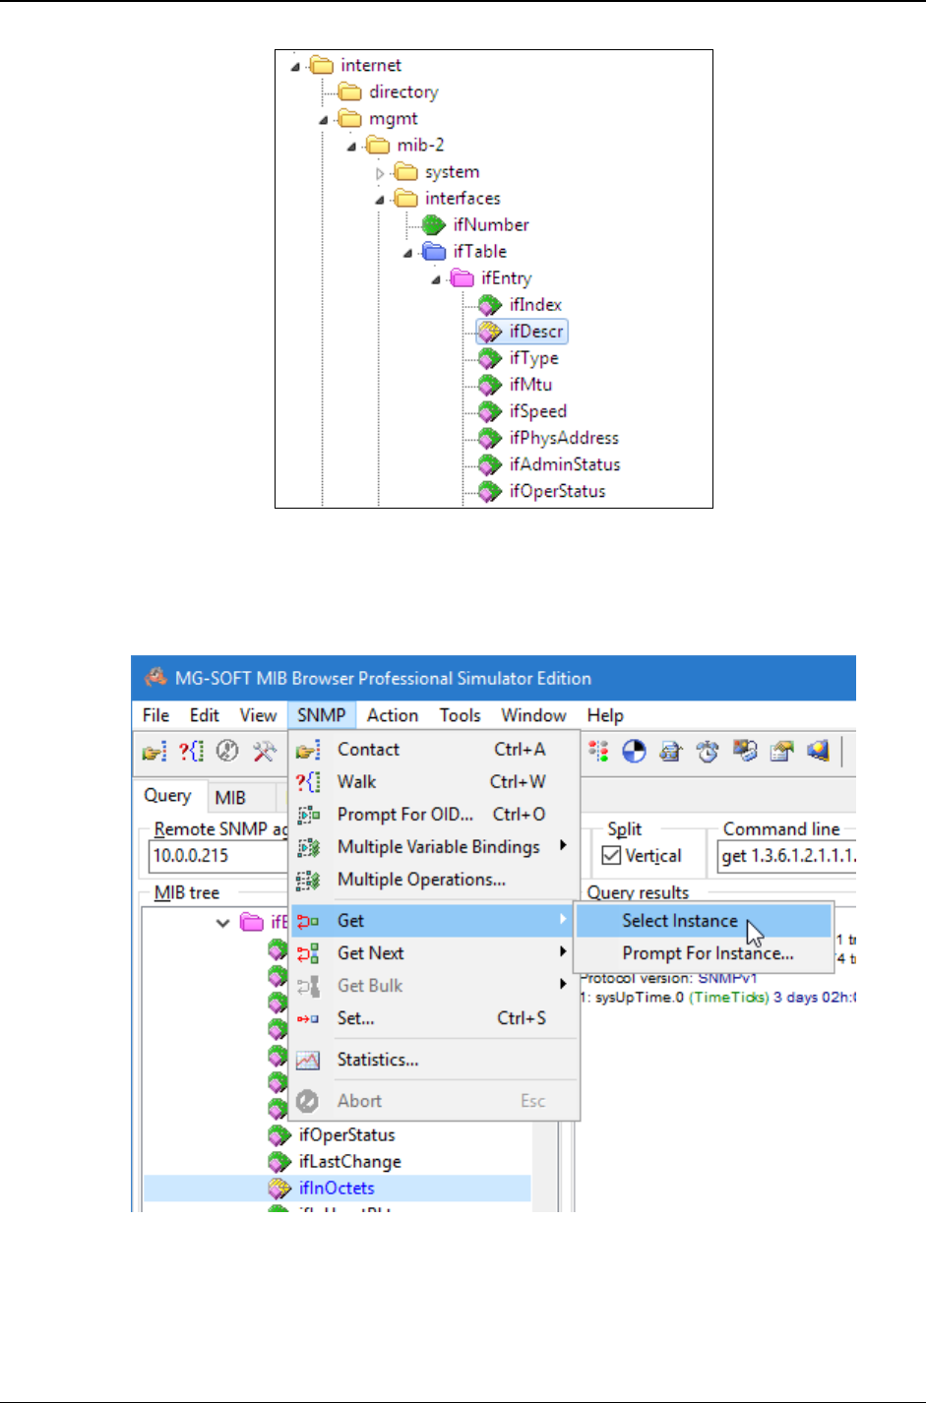Collapse the mgmt tree node
The height and width of the screenshot is (1403, 926).
(x=324, y=120)
